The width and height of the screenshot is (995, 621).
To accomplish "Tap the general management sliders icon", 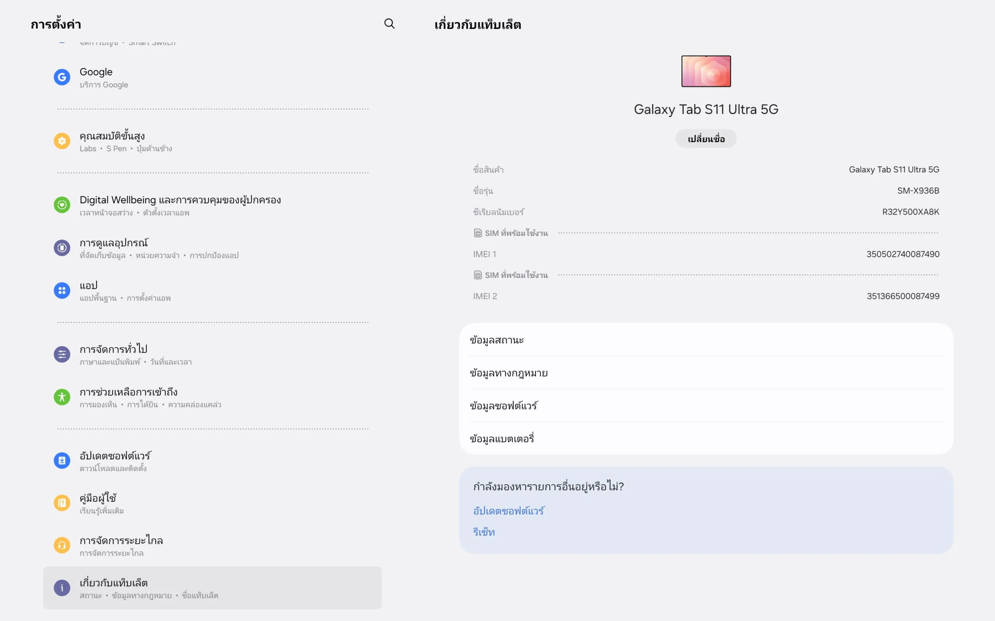I will click(62, 354).
